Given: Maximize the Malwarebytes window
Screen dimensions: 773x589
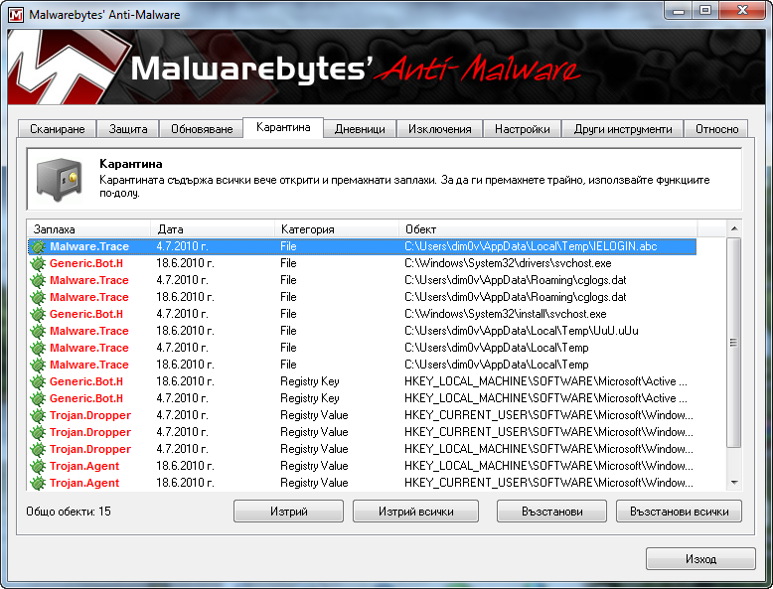Looking at the screenshot, I should (x=705, y=10).
